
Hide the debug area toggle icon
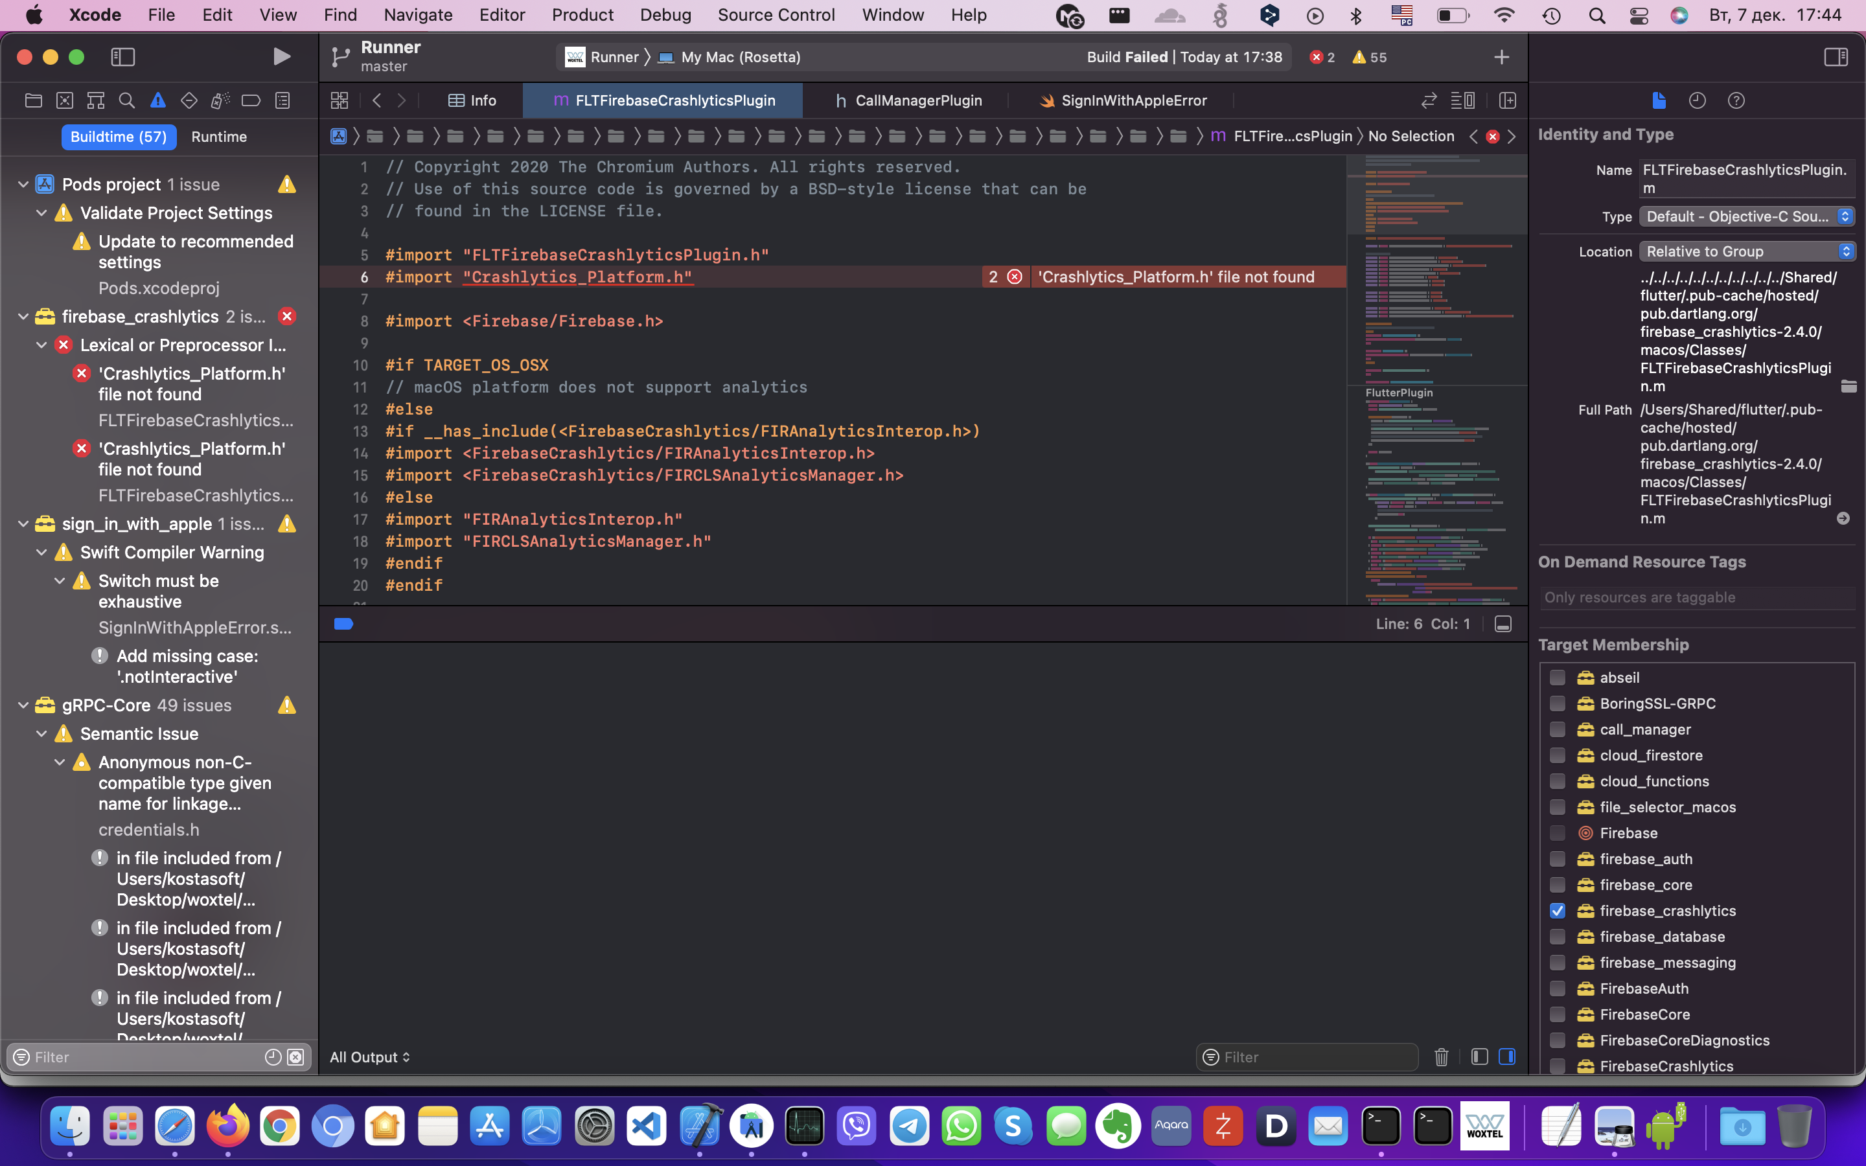(1503, 624)
